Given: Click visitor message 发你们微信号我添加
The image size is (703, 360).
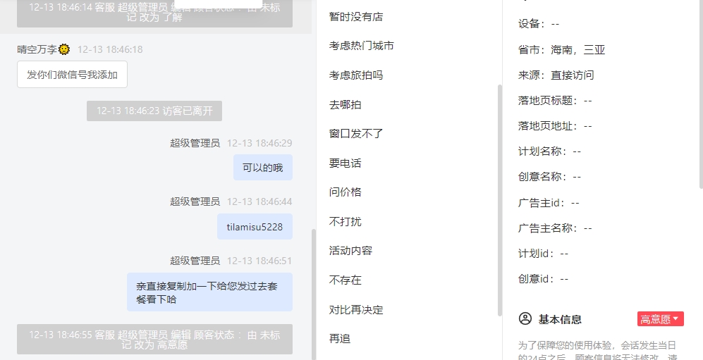Looking at the screenshot, I should [72, 75].
